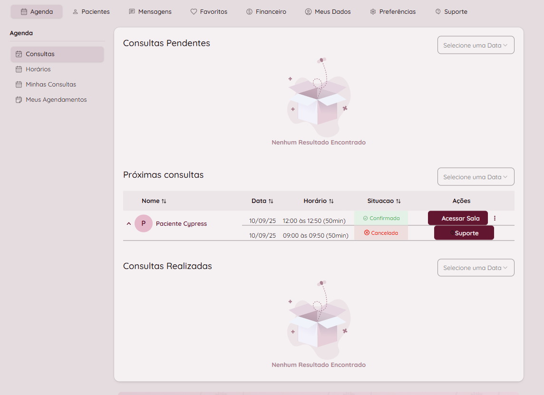This screenshot has width=544, height=395.
Task: Click the Situacao sort arrows icon
Action: tap(398, 201)
